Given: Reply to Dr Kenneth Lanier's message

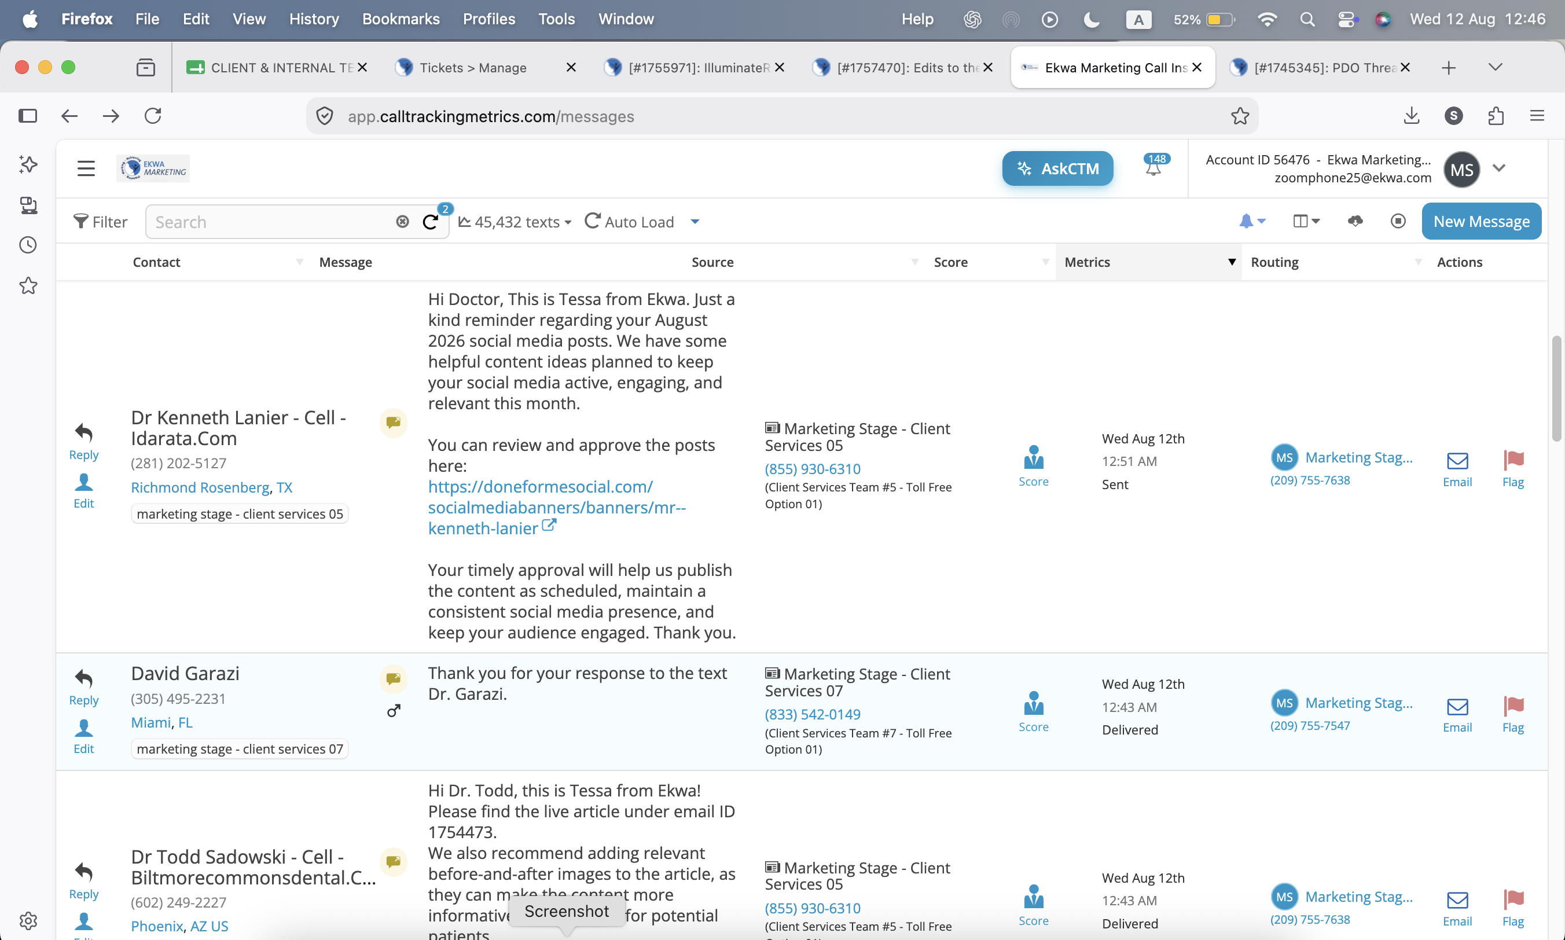Looking at the screenshot, I should [x=83, y=442].
